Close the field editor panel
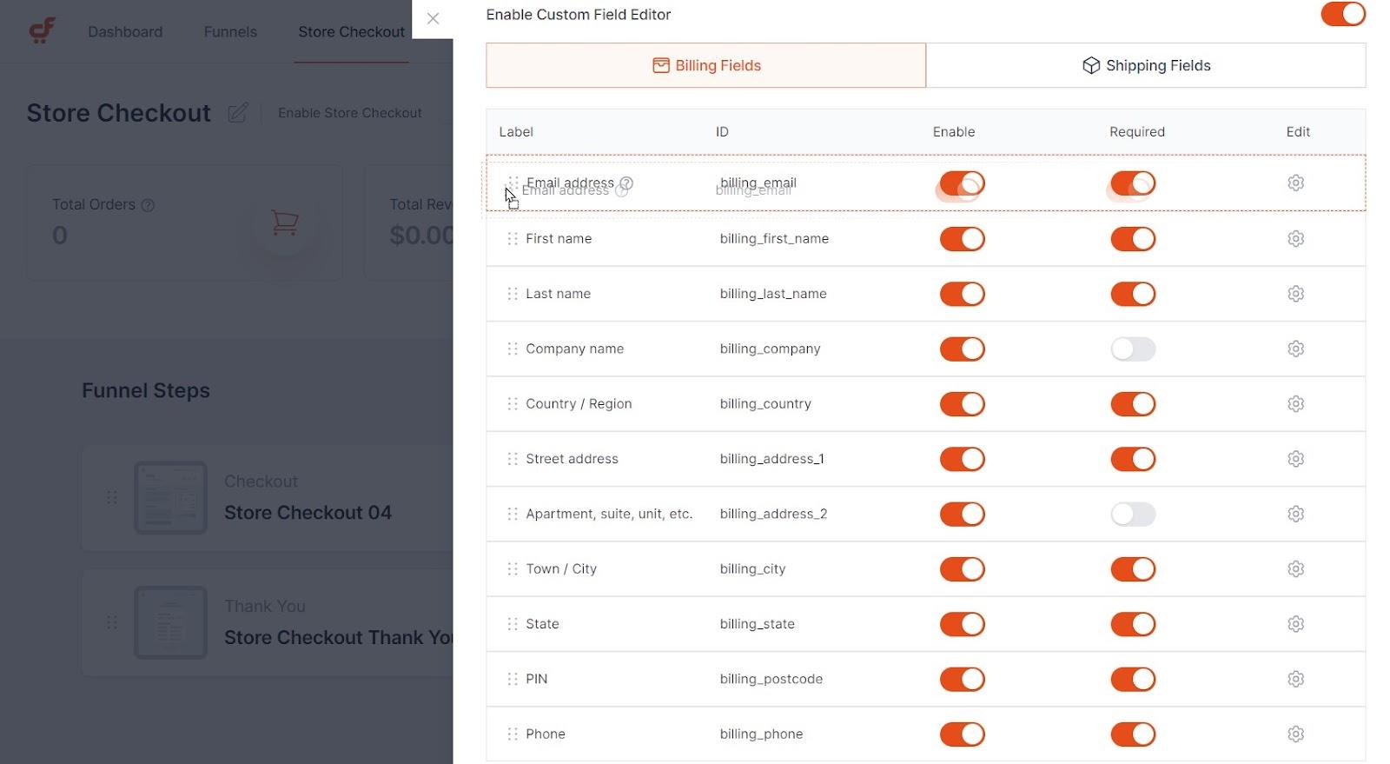Viewport: 1390px width, 764px height. point(433,18)
